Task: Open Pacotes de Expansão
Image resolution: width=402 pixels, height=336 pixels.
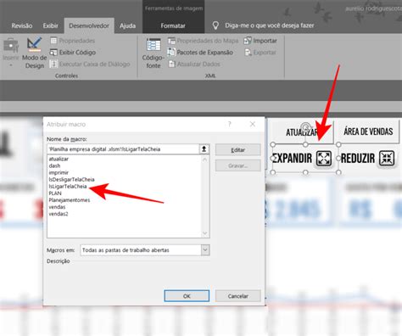Action: click(x=200, y=53)
